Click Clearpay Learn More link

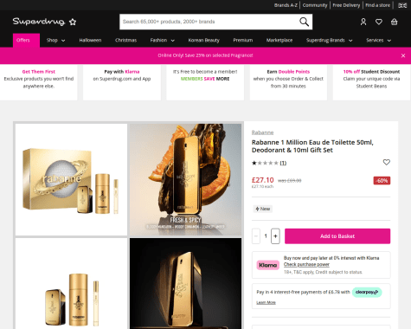pyautogui.click(x=266, y=302)
